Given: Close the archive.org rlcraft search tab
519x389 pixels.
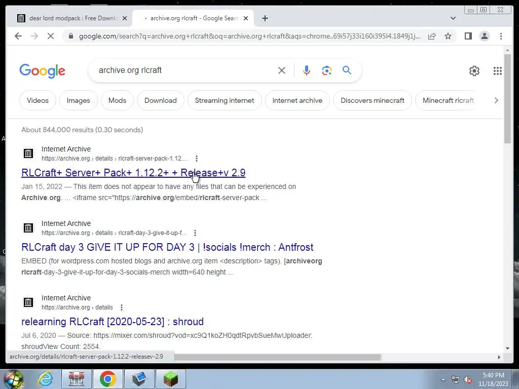Looking at the screenshot, I should click(x=246, y=19).
